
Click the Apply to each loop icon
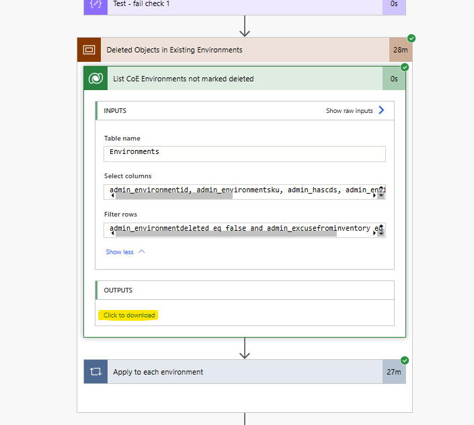[x=95, y=371]
